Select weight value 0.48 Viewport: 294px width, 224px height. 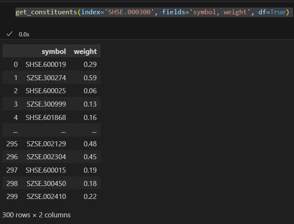[90, 144]
